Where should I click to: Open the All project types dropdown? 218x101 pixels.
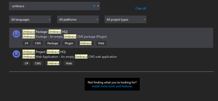coord(125,20)
